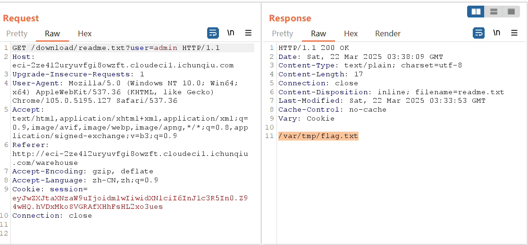Toggle word wrap in Response panel
This screenshot has width=528, height=245.
[479, 33]
